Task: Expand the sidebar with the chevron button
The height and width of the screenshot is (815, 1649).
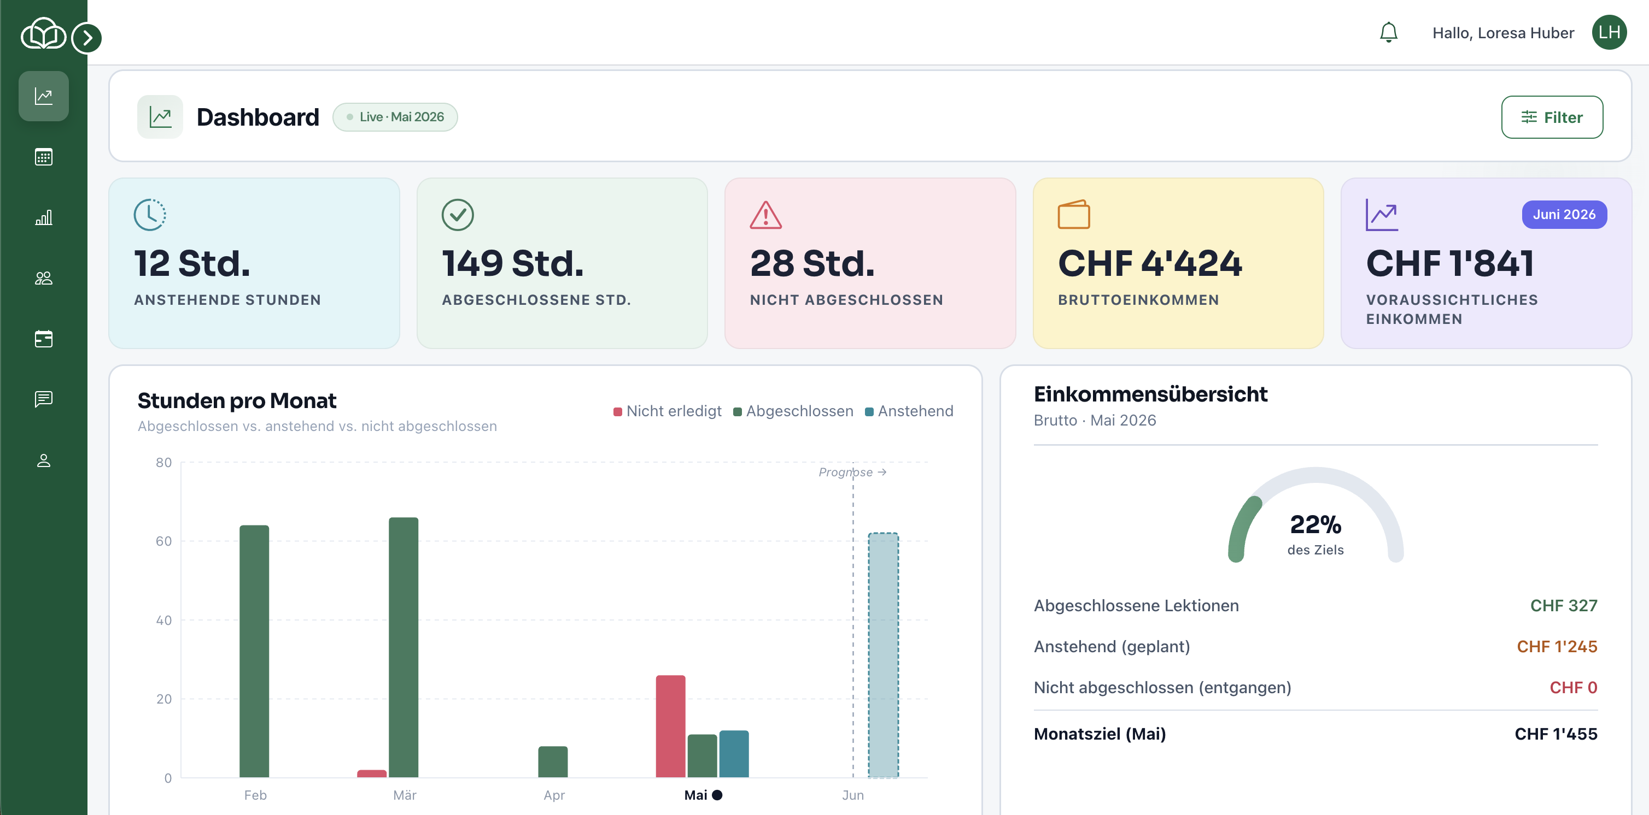Action: click(x=86, y=38)
